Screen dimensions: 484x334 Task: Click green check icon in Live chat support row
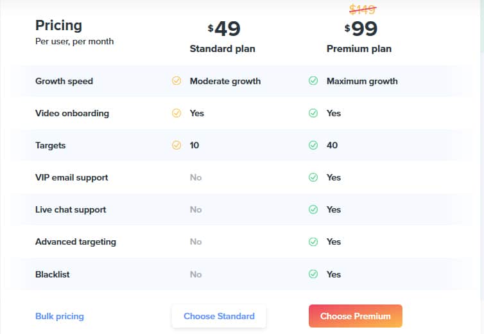point(313,209)
